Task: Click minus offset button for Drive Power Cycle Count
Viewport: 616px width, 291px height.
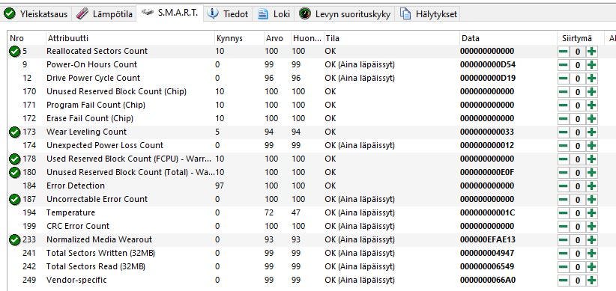Action: (564, 78)
